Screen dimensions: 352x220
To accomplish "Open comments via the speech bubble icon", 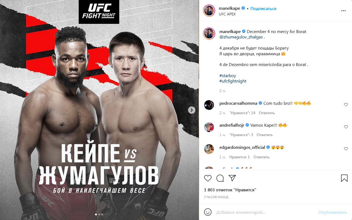I will coord(220,178).
